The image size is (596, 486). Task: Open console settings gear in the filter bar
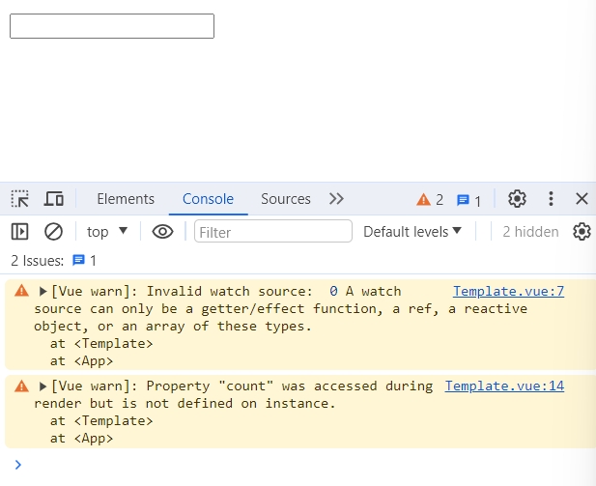[582, 232]
